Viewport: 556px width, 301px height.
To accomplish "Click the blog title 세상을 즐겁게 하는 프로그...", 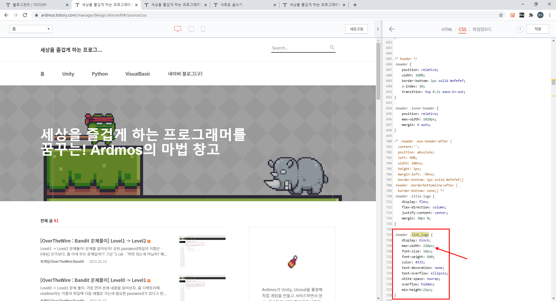I will click(71, 50).
